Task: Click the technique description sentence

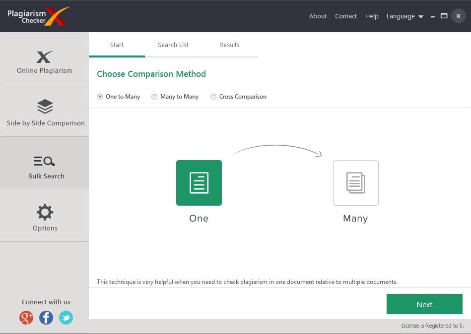Action: coord(247,282)
